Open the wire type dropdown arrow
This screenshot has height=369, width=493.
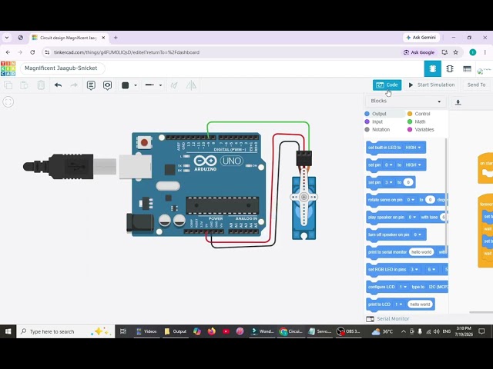(160, 85)
